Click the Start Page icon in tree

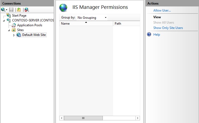(x=9, y=16)
